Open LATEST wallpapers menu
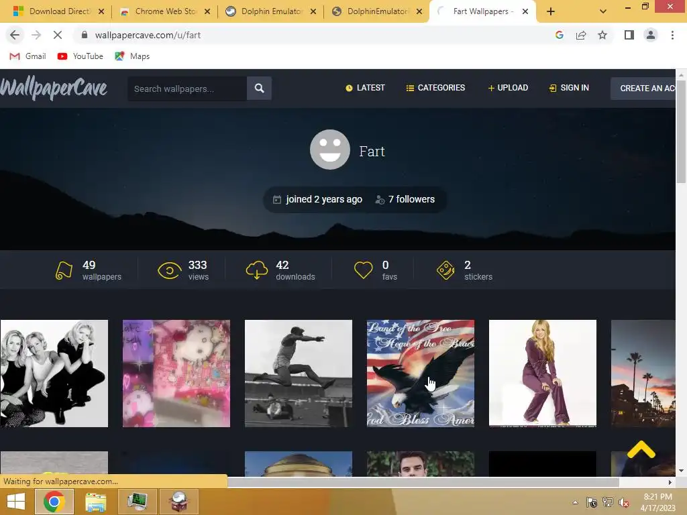Viewport: 687px width, 515px height. click(365, 88)
